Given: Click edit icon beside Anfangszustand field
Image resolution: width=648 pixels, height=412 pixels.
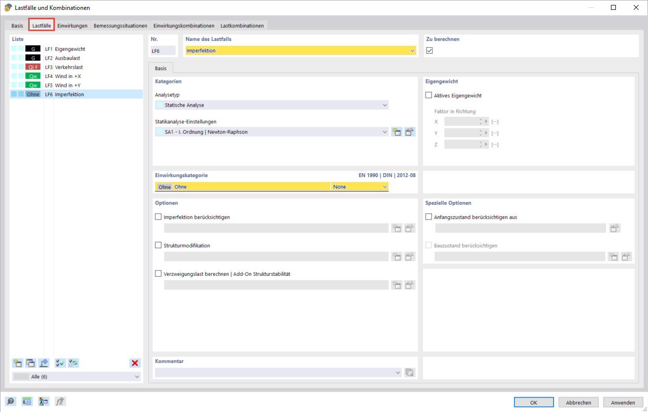Looking at the screenshot, I should [615, 228].
